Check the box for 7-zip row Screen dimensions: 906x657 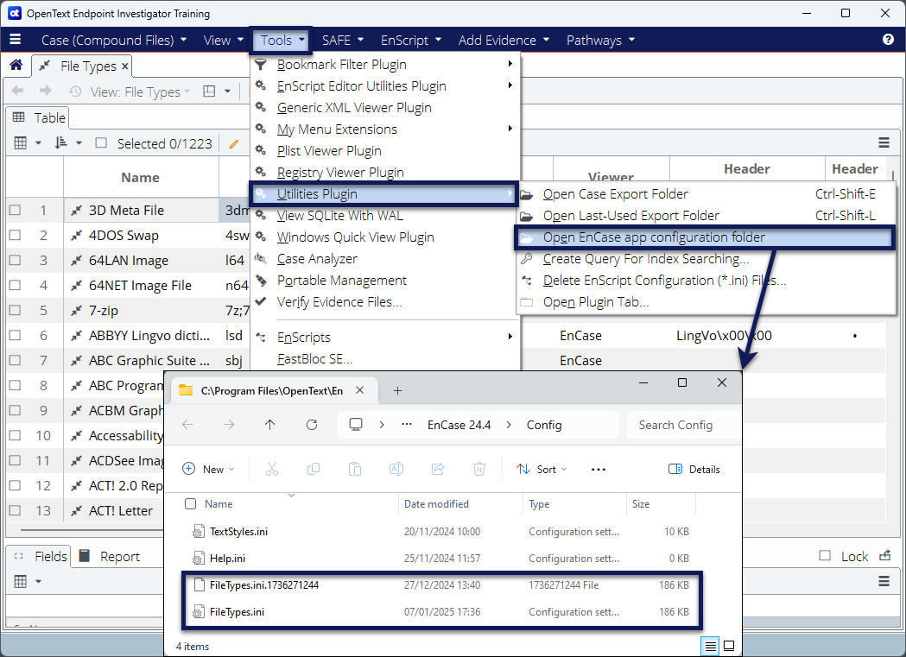pos(15,310)
